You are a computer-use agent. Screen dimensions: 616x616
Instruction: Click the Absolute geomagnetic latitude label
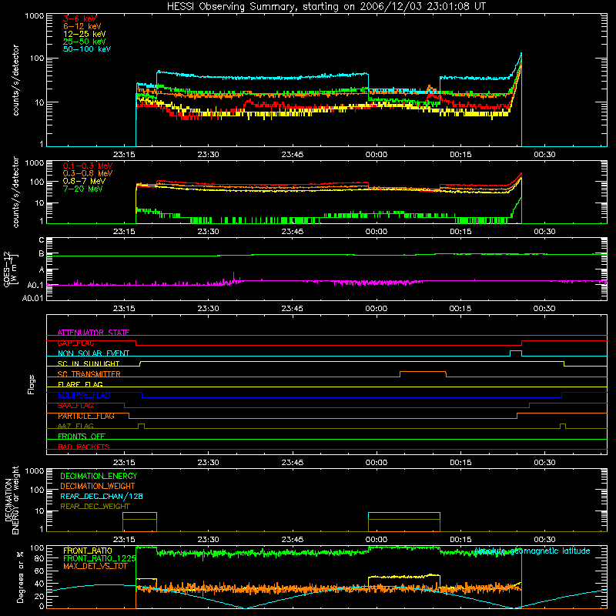pos(532,551)
